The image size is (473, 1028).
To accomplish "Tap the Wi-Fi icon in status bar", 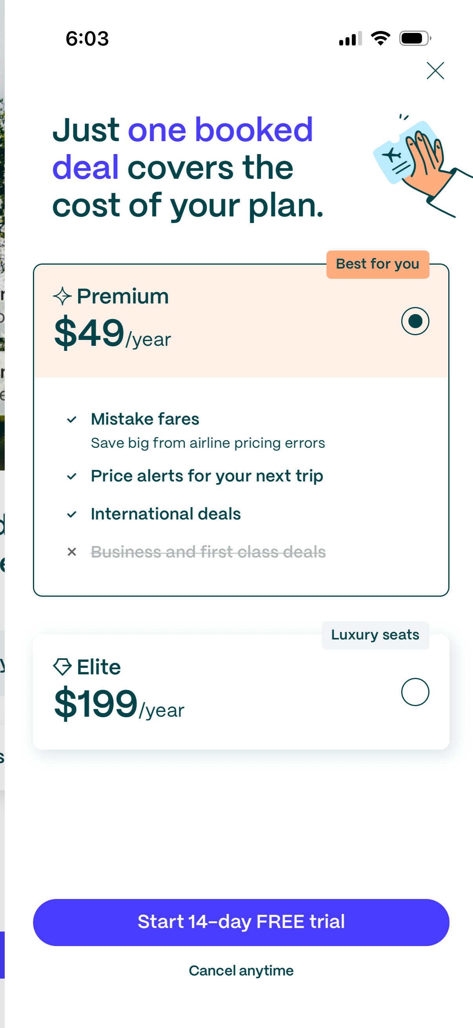I will point(380,38).
